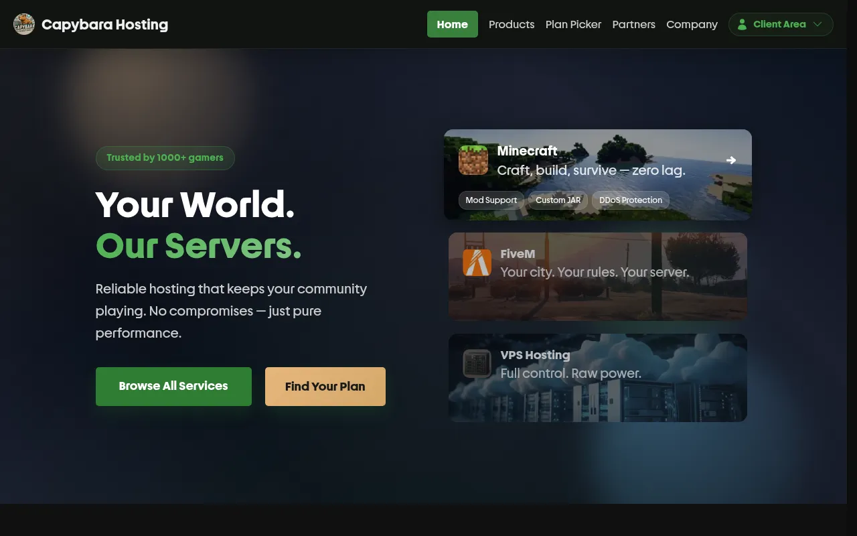Image resolution: width=857 pixels, height=536 pixels.
Task: Click the VPS Hosting server icon
Action: (x=477, y=364)
